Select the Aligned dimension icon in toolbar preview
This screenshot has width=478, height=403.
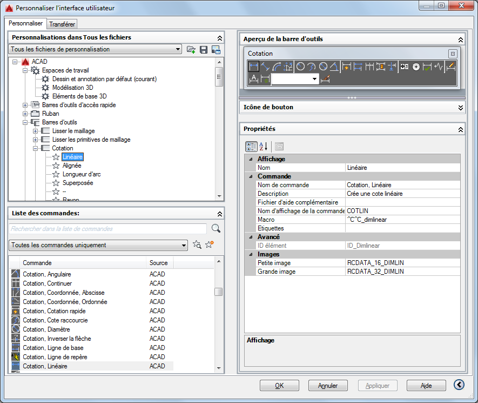[265, 66]
